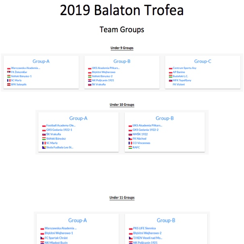Click the Czech flag beside FK Náchod
244x244 pixels.
tap(130, 139)
